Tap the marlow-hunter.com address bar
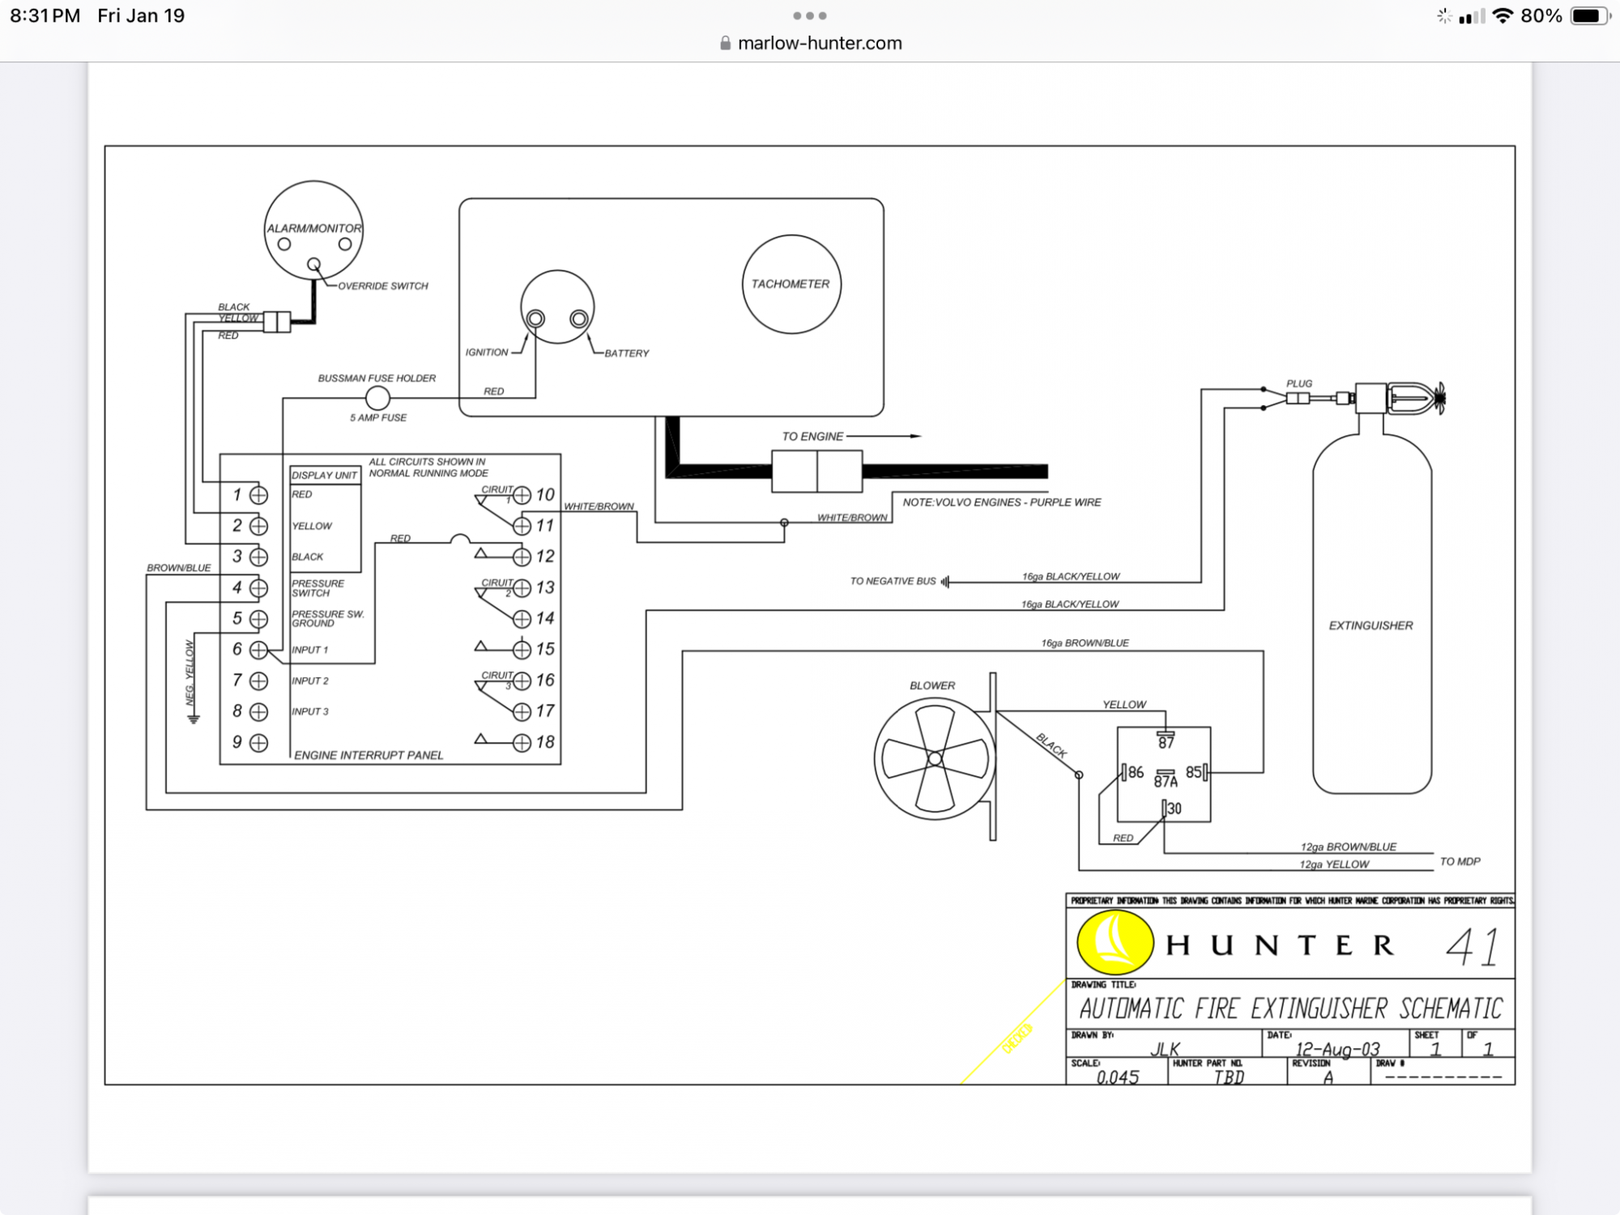This screenshot has height=1215, width=1620. [819, 44]
